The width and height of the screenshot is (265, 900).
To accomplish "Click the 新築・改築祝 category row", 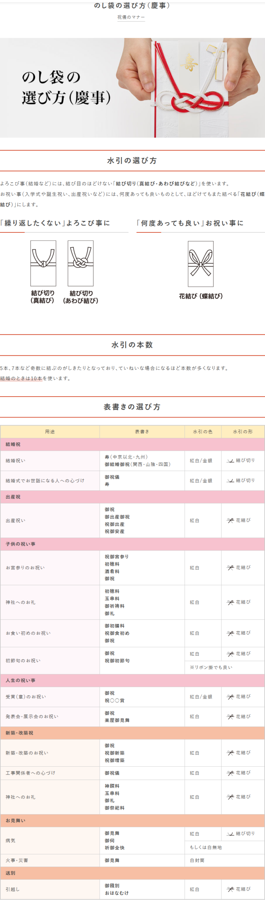I will [132, 733].
